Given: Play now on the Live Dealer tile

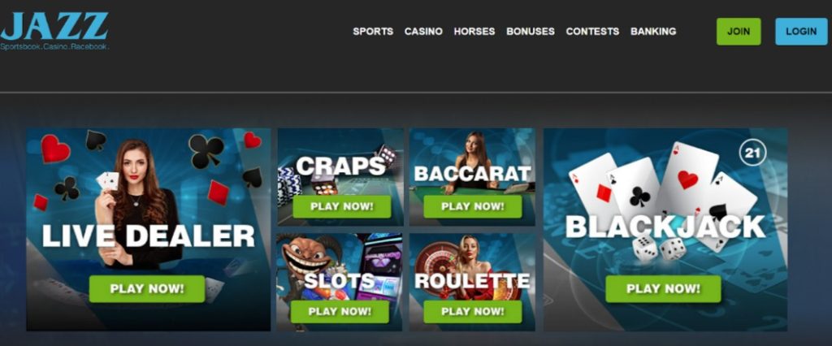Looking at the screenshot, I should click(147, 288).
